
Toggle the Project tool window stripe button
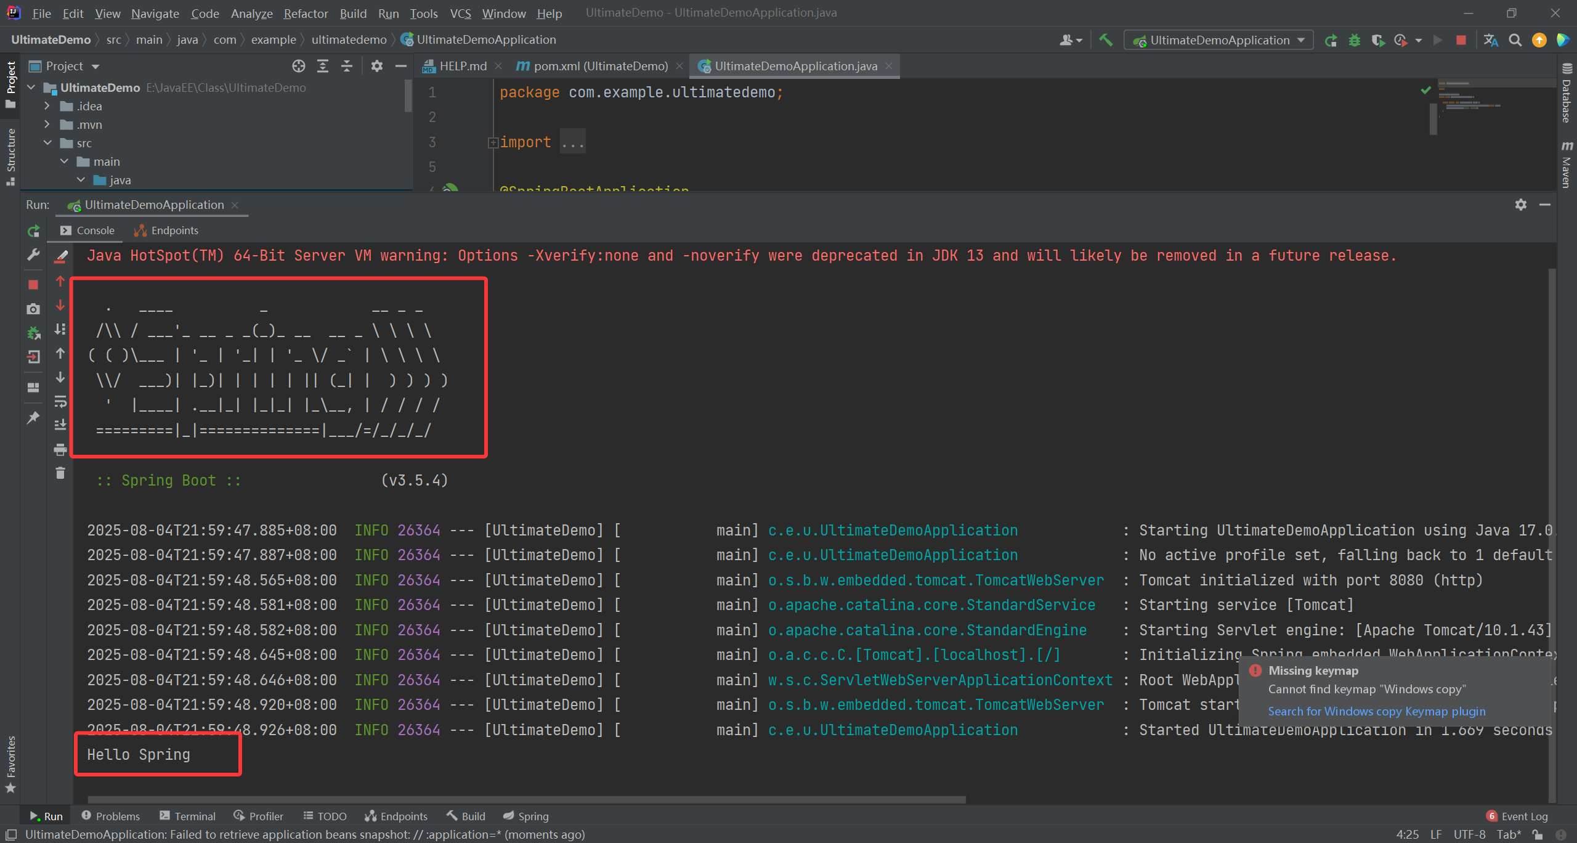(10, 85)
